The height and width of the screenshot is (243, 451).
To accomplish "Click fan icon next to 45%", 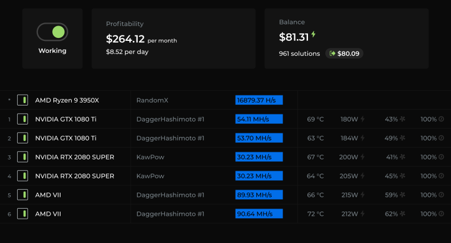I will [x=402, y=176].
